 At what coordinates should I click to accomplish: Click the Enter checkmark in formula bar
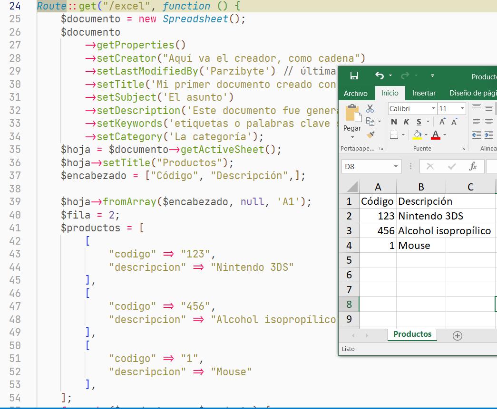(x=452, y=167)
